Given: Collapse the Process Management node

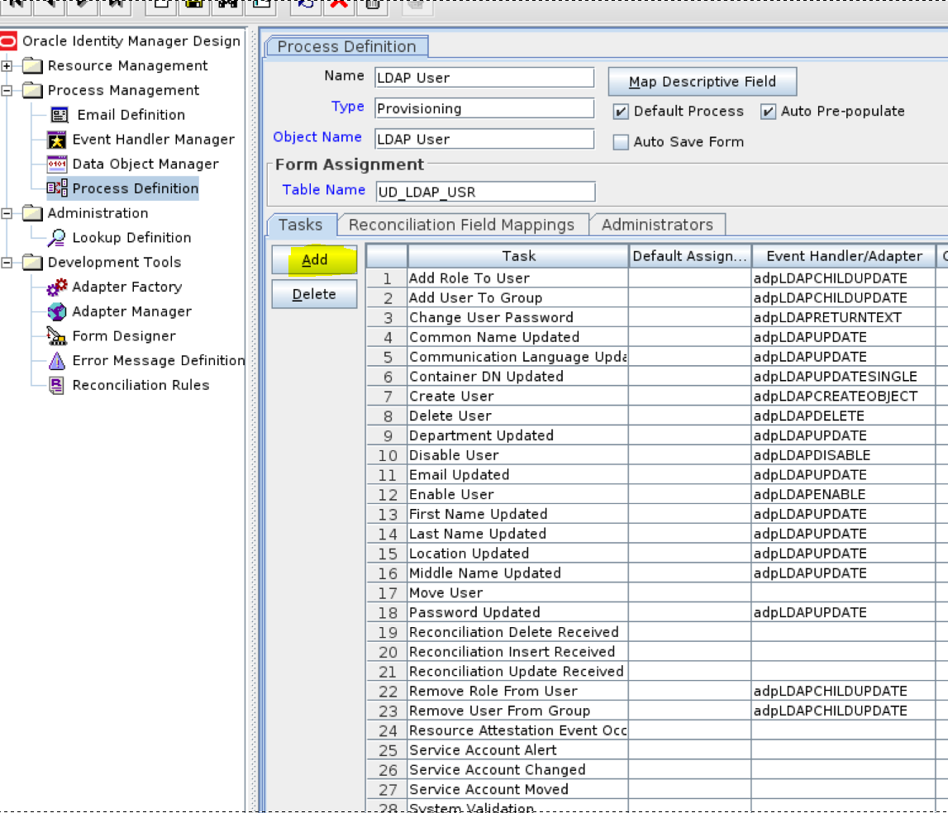Looking at the screenshot, I should pyautogui.click(x=7, y=90).
